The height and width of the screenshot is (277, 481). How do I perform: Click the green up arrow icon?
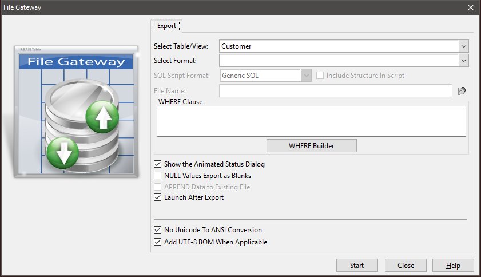tap(102, 118)
